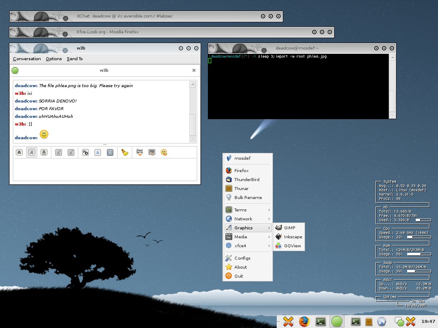Click the 'uhHUAhuAUHuh' chat message
This screenshot has width=438, height=328.
point(56,116)
